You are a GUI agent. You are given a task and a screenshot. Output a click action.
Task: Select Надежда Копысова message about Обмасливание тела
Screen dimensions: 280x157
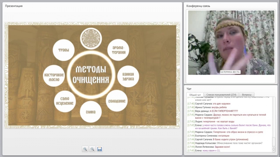coord(225,143)
